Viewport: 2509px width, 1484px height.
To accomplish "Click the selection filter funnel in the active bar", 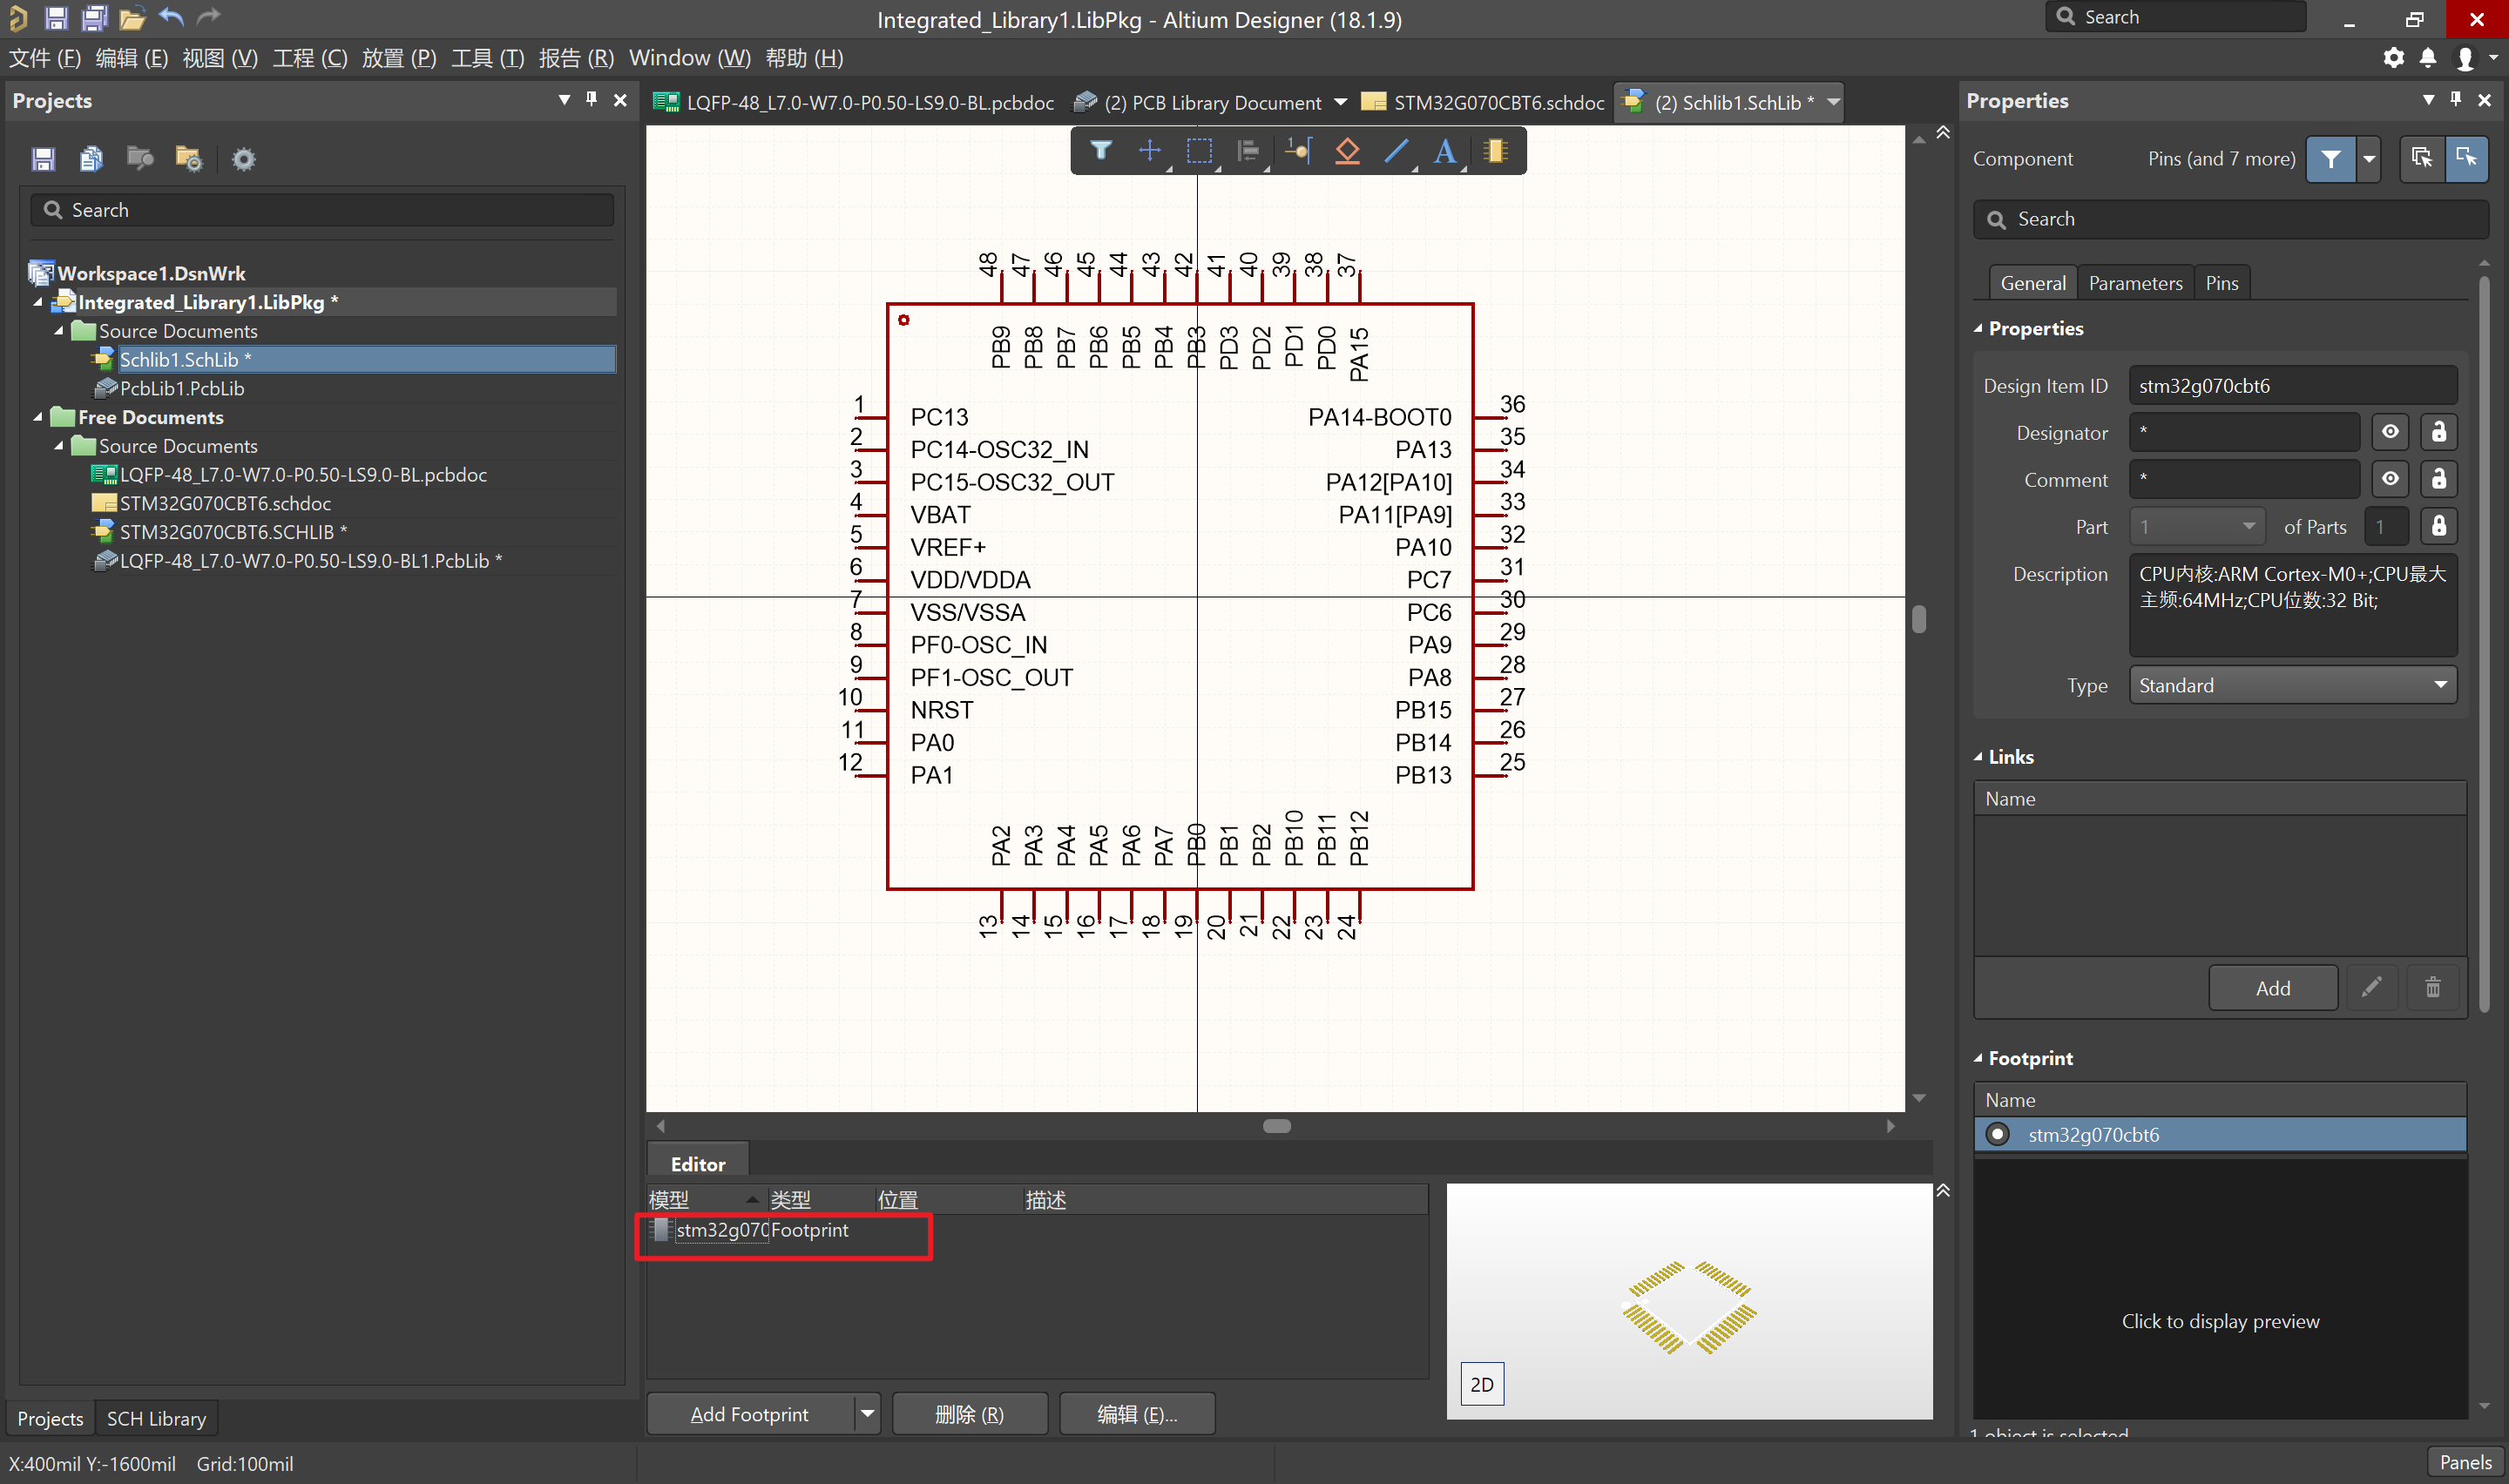I will (x=1101, y=151).
